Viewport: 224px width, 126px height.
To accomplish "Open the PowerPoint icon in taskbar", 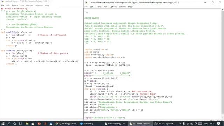I will coord(39,124).
